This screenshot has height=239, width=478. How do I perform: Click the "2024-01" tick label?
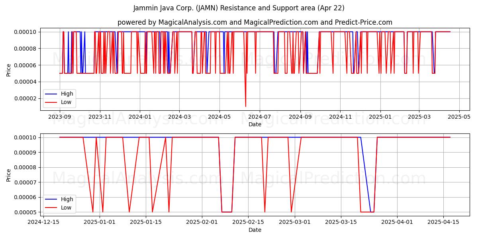140,117
